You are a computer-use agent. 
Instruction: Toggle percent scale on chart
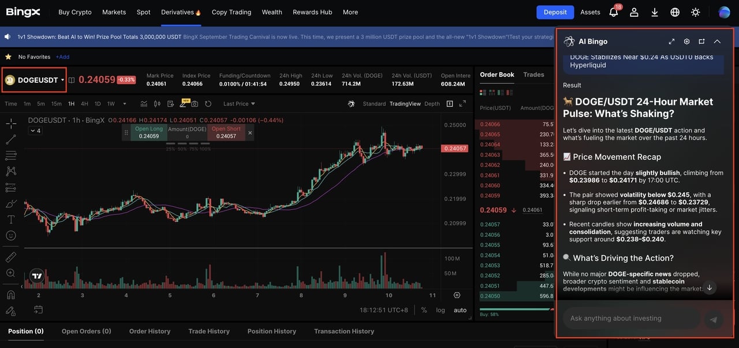[424, 310]
